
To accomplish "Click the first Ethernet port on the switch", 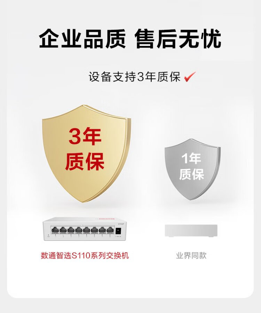I will pos(55,230).
